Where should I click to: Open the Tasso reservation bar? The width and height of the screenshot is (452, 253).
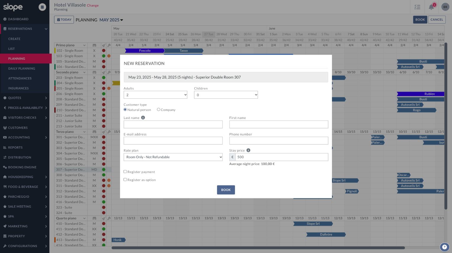(x=184, y=51)
